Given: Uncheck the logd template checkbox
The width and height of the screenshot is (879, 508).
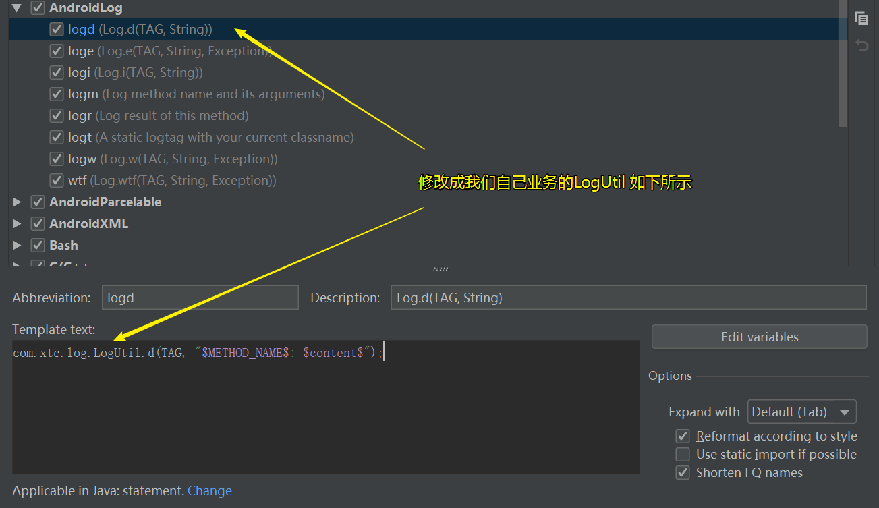Looking at the screenshot, I should (57, 29).
